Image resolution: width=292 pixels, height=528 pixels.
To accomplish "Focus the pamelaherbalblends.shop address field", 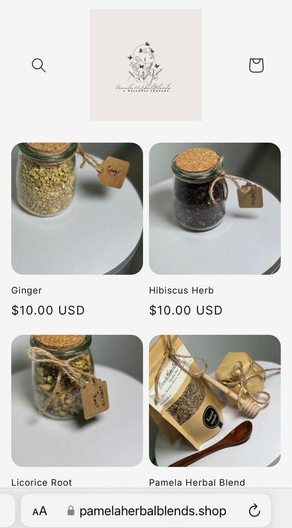I will (x=146, y=511).
